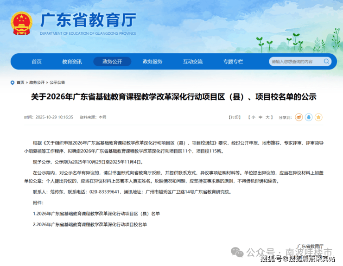
Task: Set font size to medium (中)
Action: pyautogui.click(x=260, y=117)
